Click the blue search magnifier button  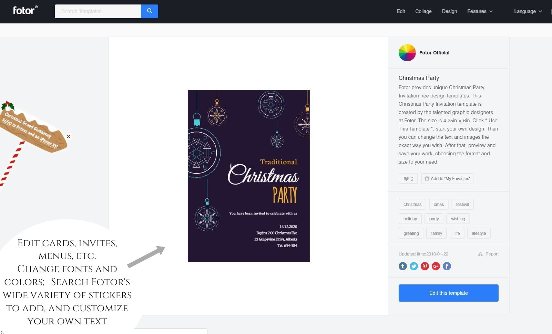coord(150,11)
